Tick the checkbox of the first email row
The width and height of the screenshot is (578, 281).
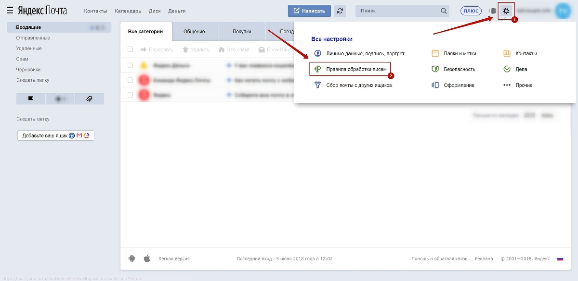130,65
